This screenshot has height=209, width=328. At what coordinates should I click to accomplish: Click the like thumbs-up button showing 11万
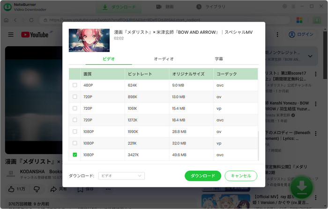click(17, 189)
